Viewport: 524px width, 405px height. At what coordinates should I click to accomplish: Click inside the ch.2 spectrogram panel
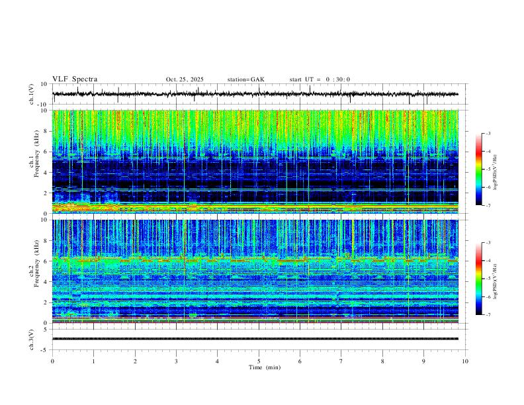coord(255,271)
